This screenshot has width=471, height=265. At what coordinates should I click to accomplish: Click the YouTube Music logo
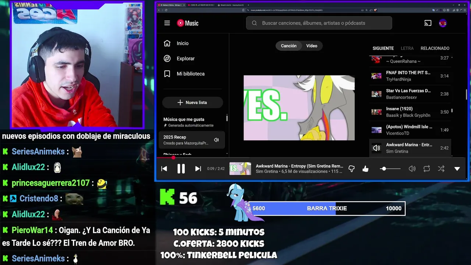pyautogui.click(x=188, y=23)
